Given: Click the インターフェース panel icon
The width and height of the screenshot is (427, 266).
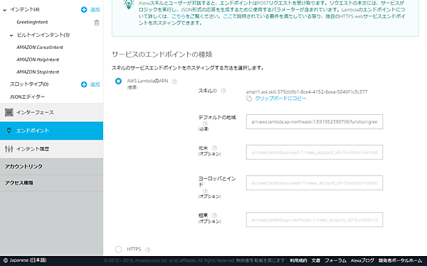Looking at the screenshot, I should pos(9,112).
